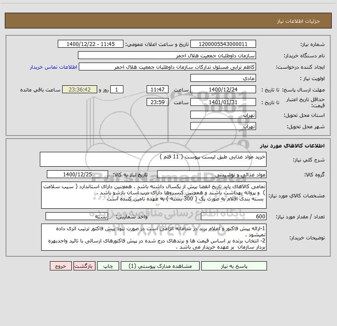Click the اولویت نیاز label
Image resolution: width=337 pixels, height=326 pixels.
(x=312, y=79)
